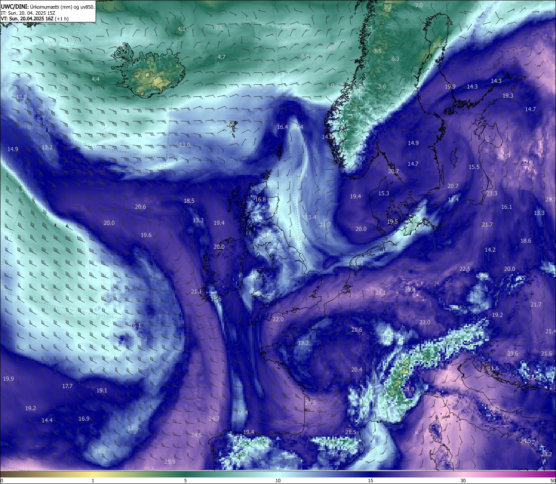Click the 30.4 value on the map
The height and width of the screenshot is (484, 556).
pos(410,290)
